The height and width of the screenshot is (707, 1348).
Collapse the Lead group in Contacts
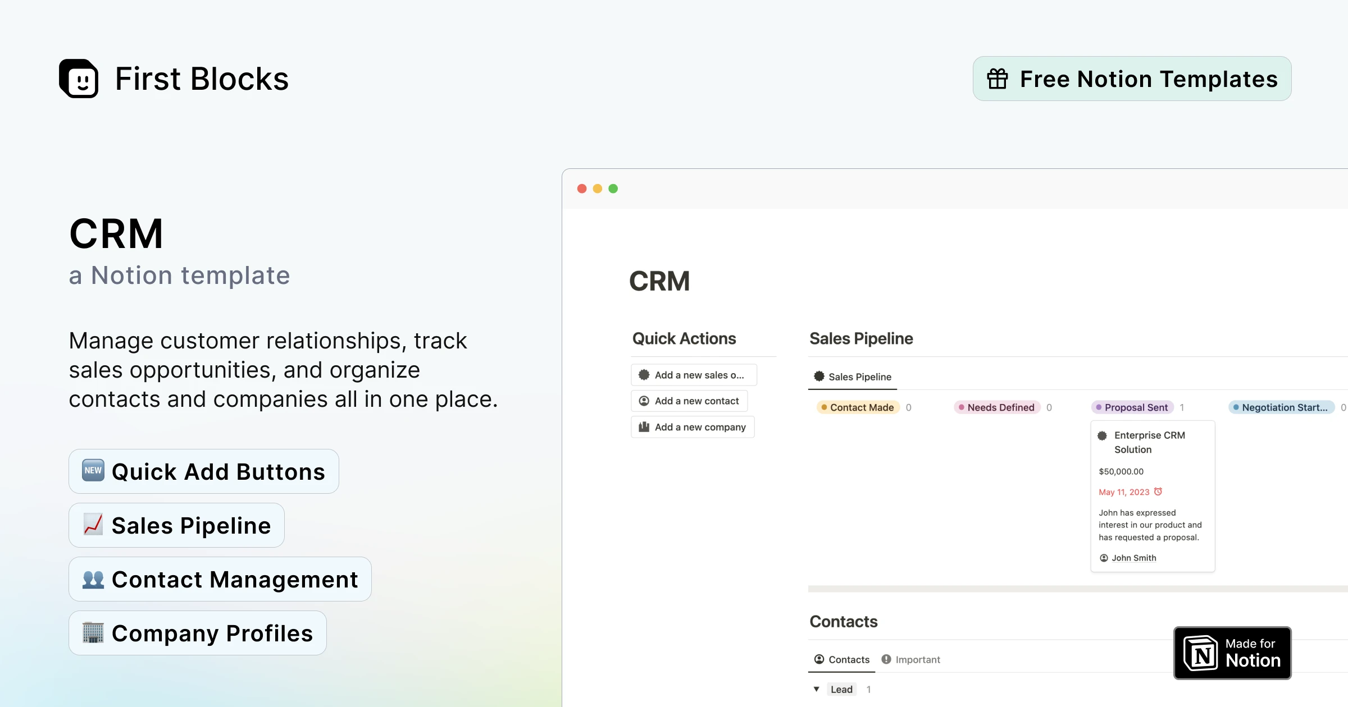pos(816,689)
